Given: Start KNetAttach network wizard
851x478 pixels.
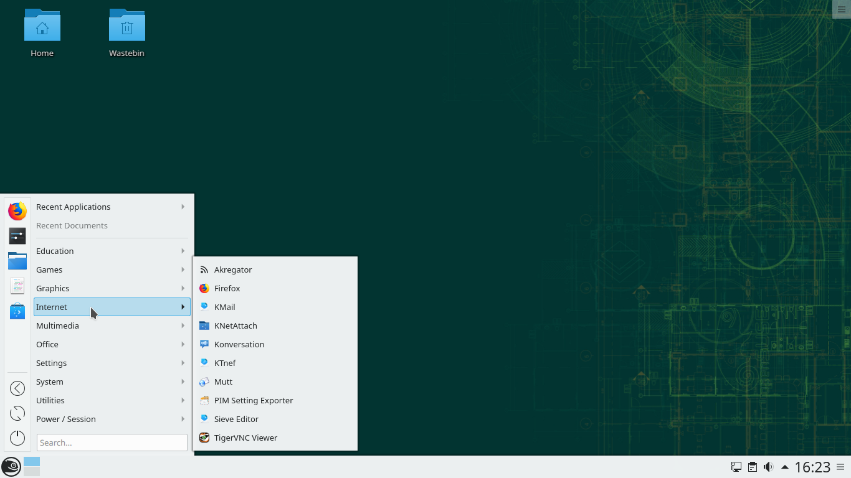Looking at the screenshot, I should point(234,326).
